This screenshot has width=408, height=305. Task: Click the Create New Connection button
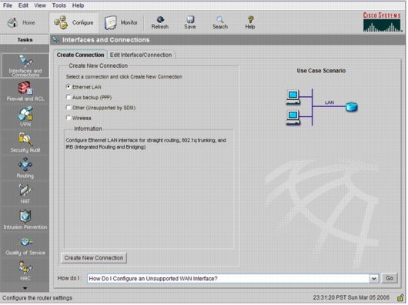[94, 259]
